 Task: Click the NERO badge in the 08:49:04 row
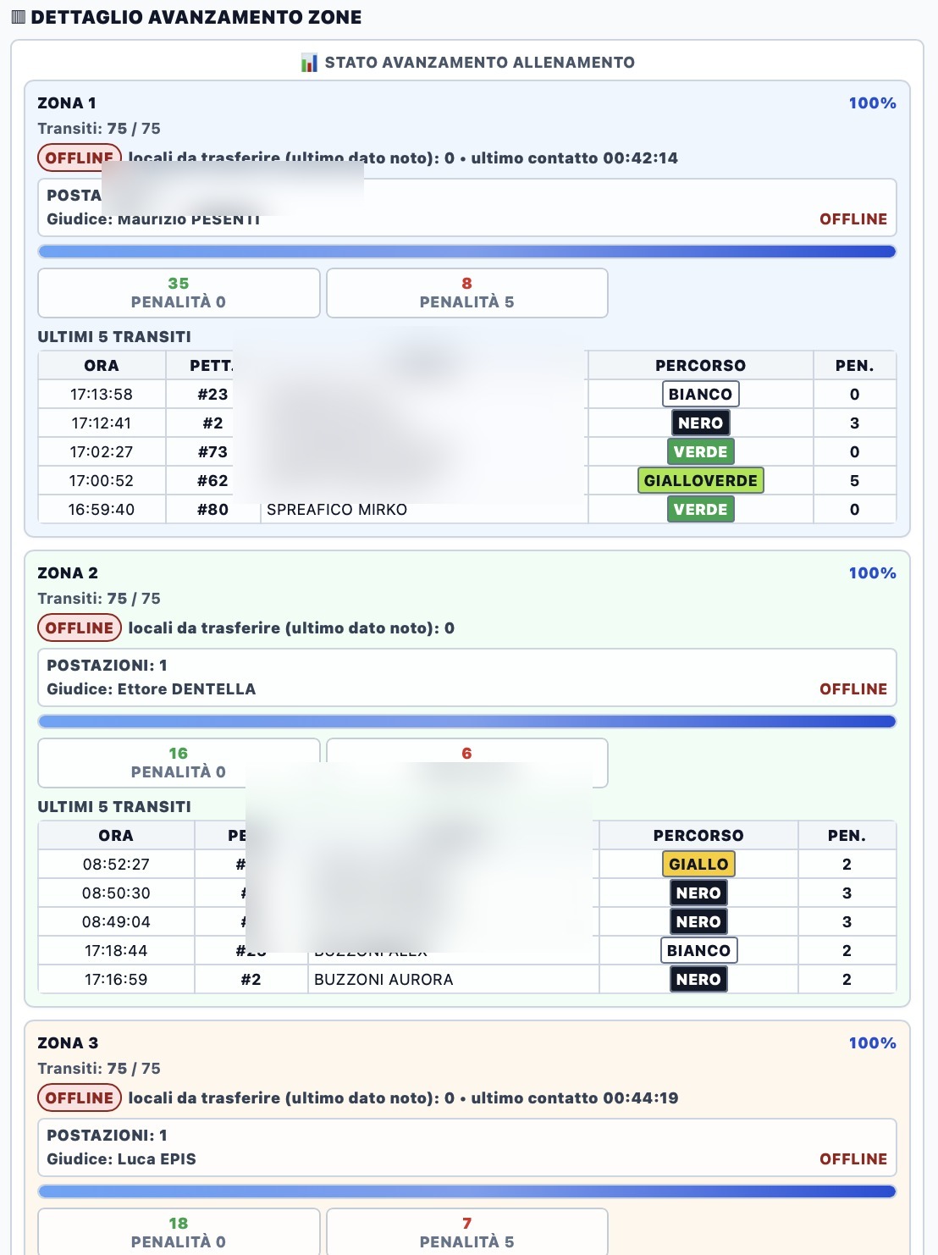(x=698, y=921)
